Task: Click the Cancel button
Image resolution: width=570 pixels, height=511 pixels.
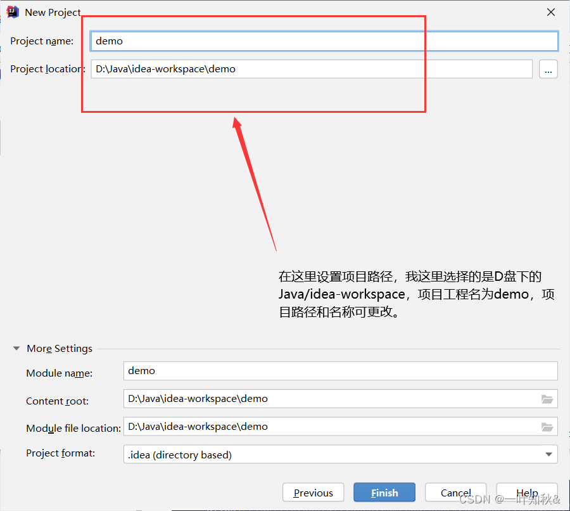Action: tap(455, 493)
